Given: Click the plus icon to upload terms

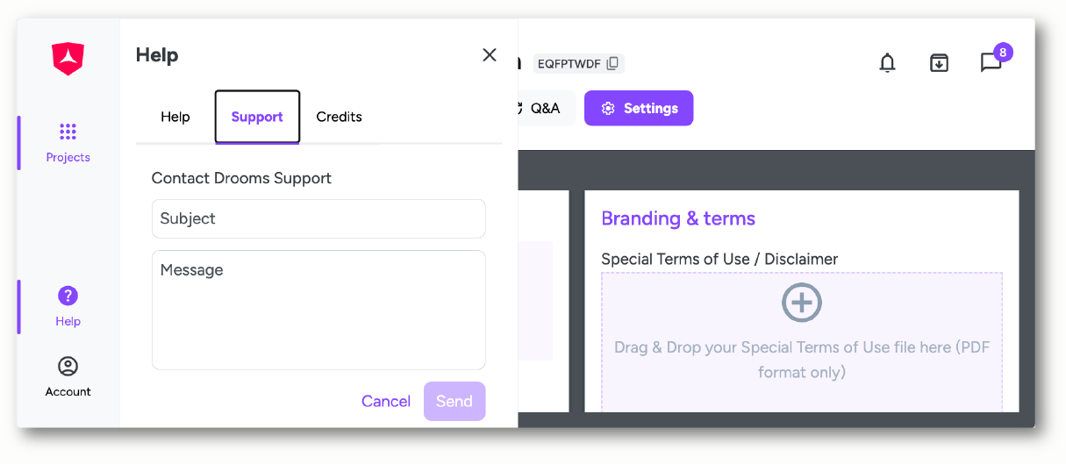Looking at the screenshot, I should [802, 303].
